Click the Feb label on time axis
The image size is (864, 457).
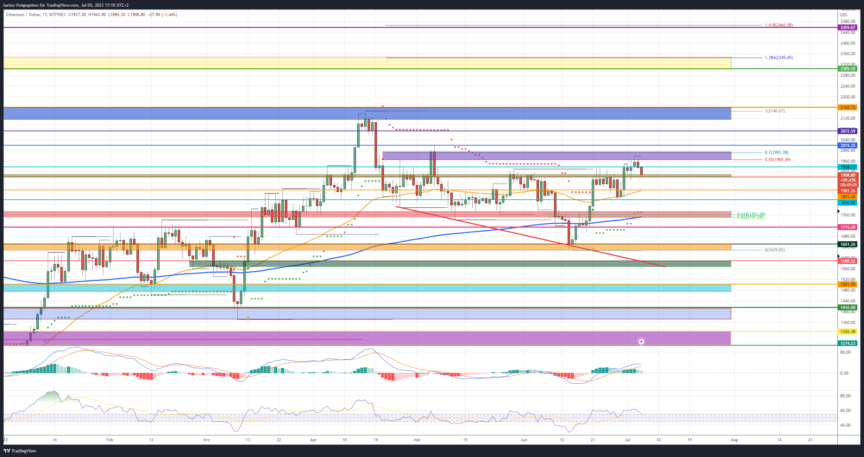click(110, 440)
